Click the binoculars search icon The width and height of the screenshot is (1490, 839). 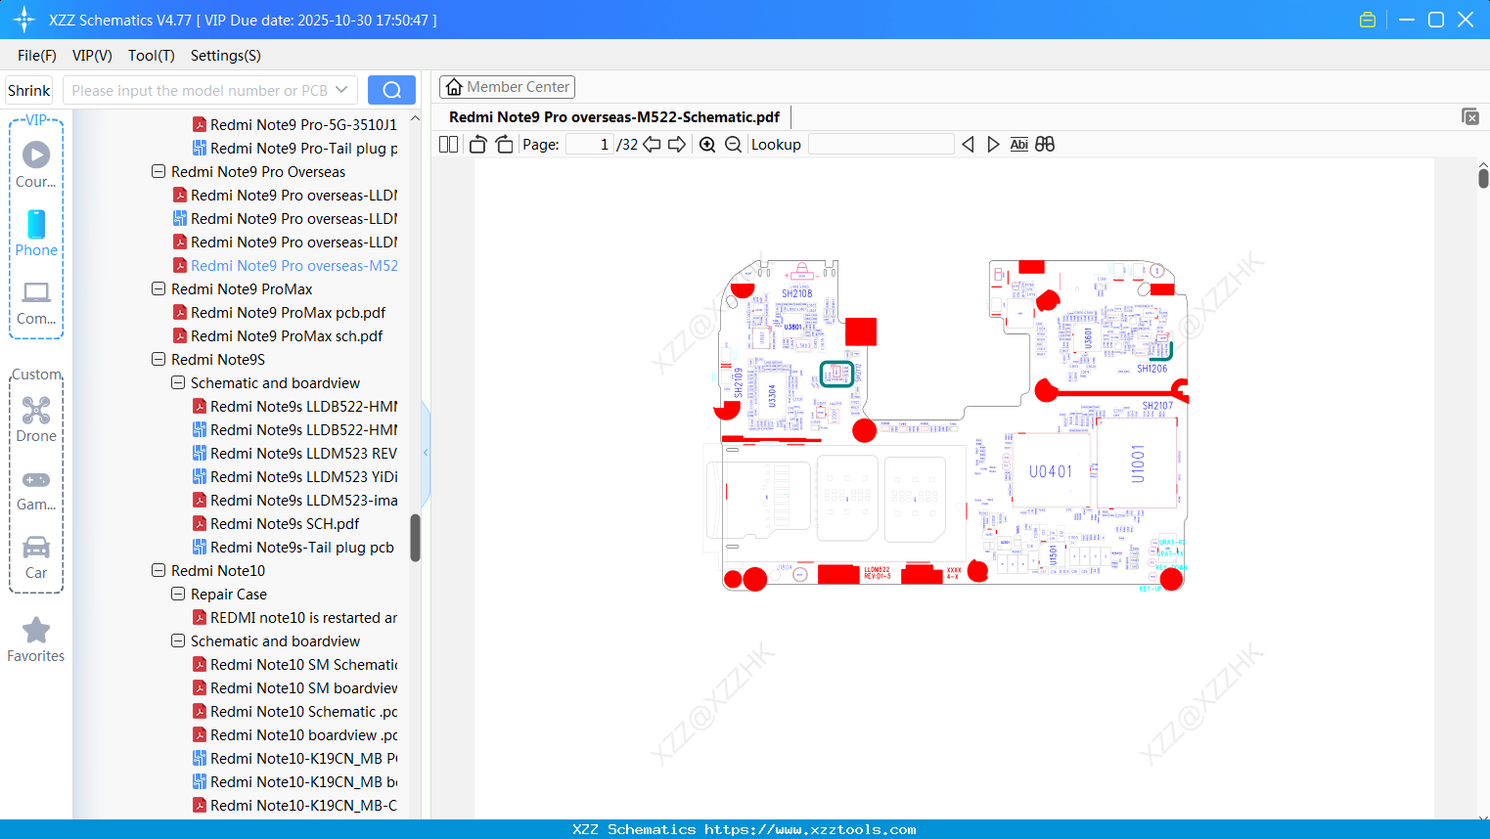[x=1045, y=145]
